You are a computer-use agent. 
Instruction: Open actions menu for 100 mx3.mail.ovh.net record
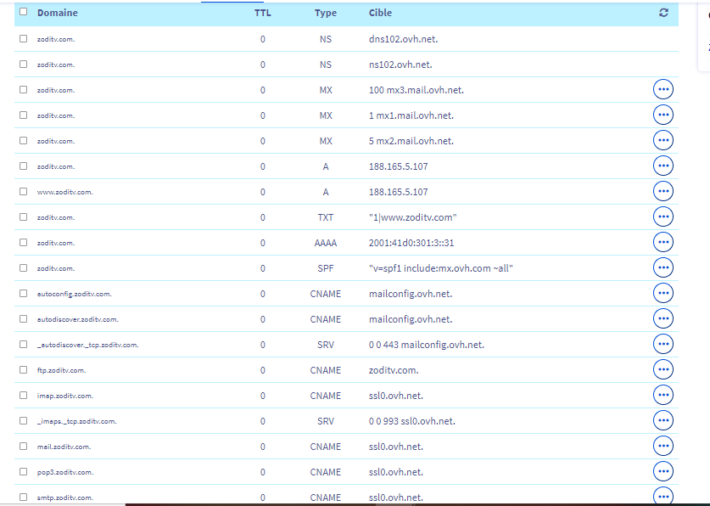663,90
